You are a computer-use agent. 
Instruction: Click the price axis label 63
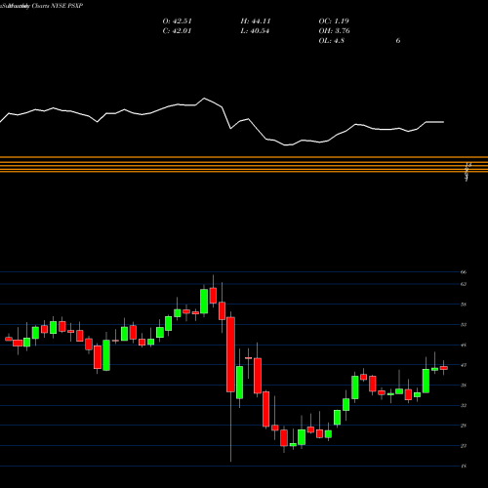tap(464, 284)
